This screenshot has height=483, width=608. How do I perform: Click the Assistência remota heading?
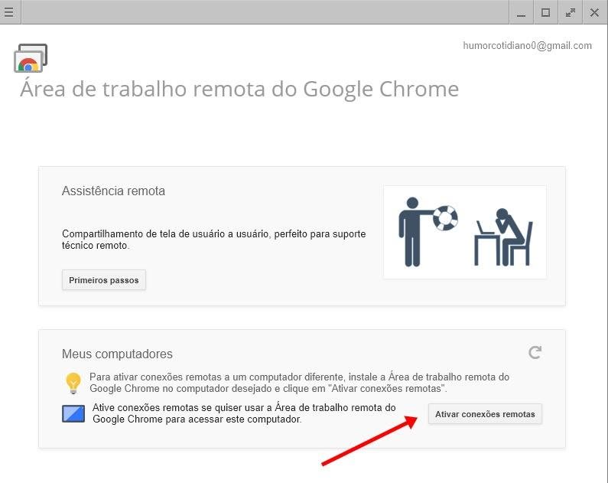[x=113, y=191]
